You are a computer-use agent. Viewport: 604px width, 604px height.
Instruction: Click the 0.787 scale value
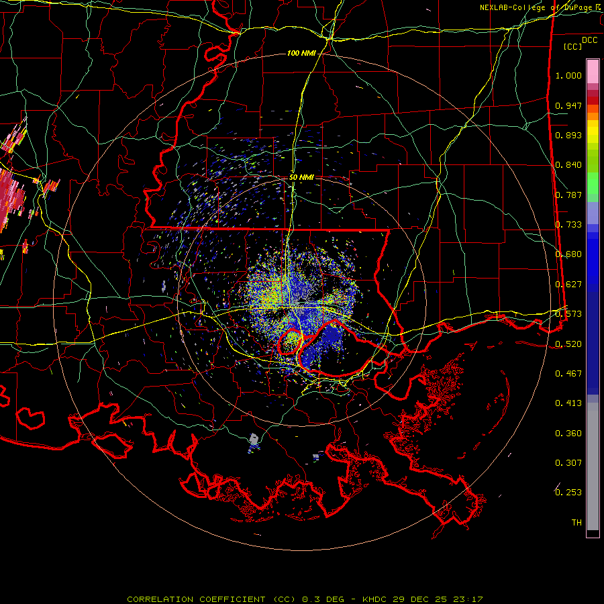point(568,195)
